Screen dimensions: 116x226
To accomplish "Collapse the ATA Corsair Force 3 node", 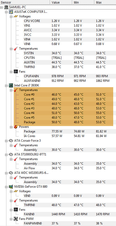I will [6, 141].
